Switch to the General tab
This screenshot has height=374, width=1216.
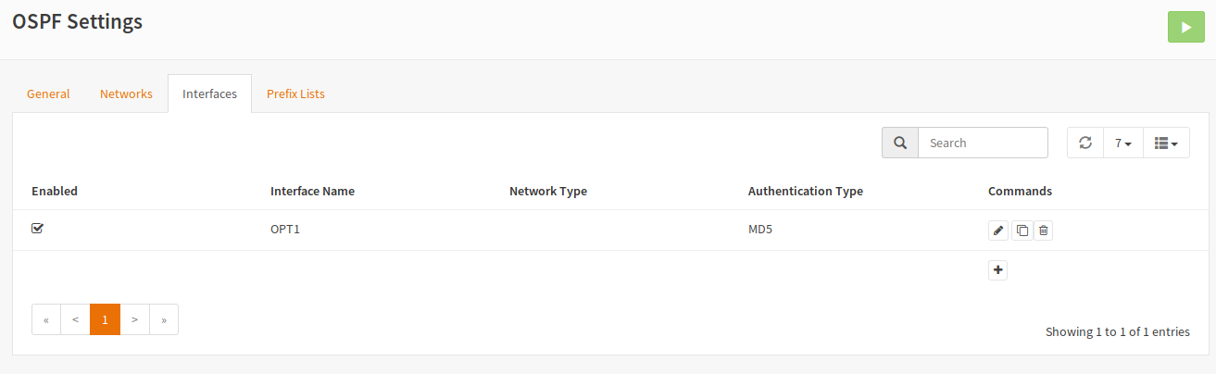(x=48, y=93)
